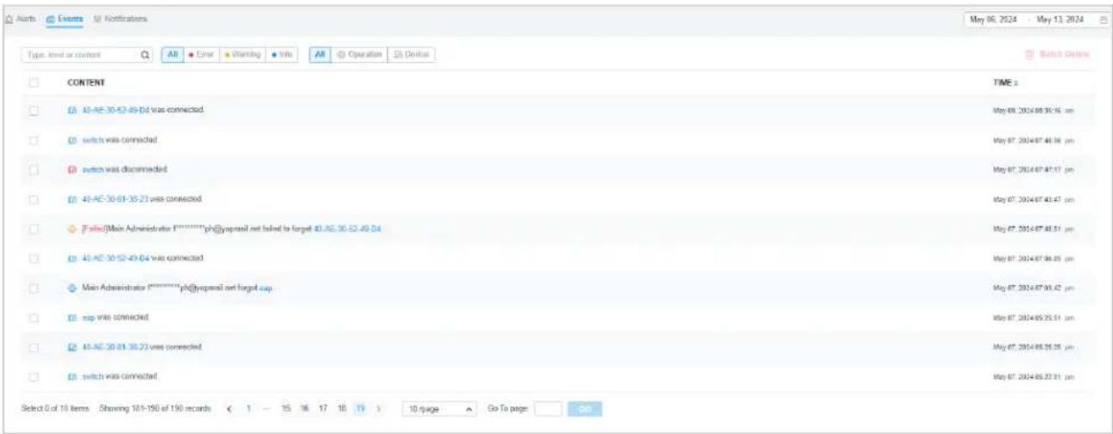Screen dimensions: 1113x434
Task: Check the 40-AE-30-61-35-23 connected 07:43 pm row
Action: (x=34, y=199)
